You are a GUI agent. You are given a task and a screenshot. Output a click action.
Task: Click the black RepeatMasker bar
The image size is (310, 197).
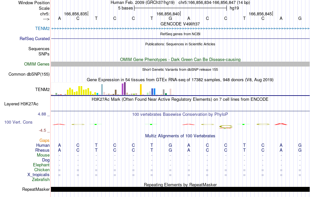pyautogui.click(x=180, y=189)
